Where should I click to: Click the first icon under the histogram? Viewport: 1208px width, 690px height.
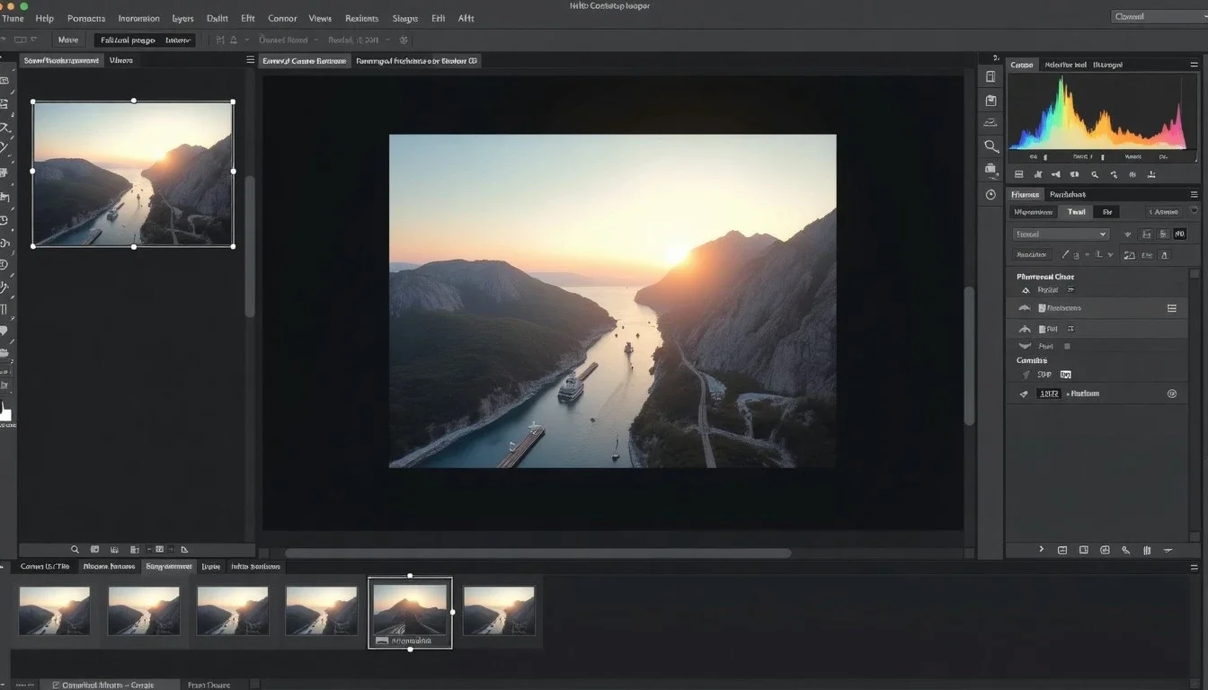pos(1018,175)
